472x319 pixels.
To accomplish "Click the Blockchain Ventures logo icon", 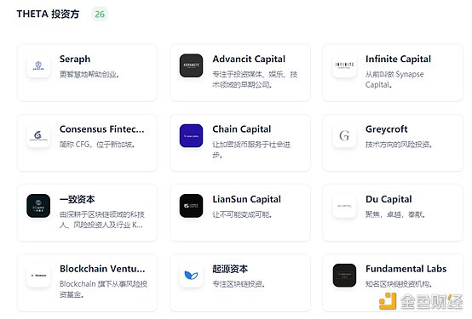I will click(x=38, y=275).
